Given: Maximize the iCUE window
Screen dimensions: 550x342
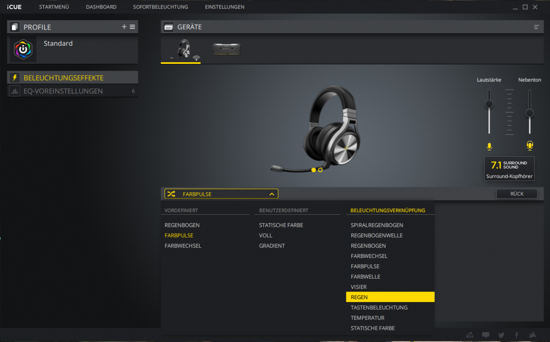Looking at the screenshot, I should (525, 7).
